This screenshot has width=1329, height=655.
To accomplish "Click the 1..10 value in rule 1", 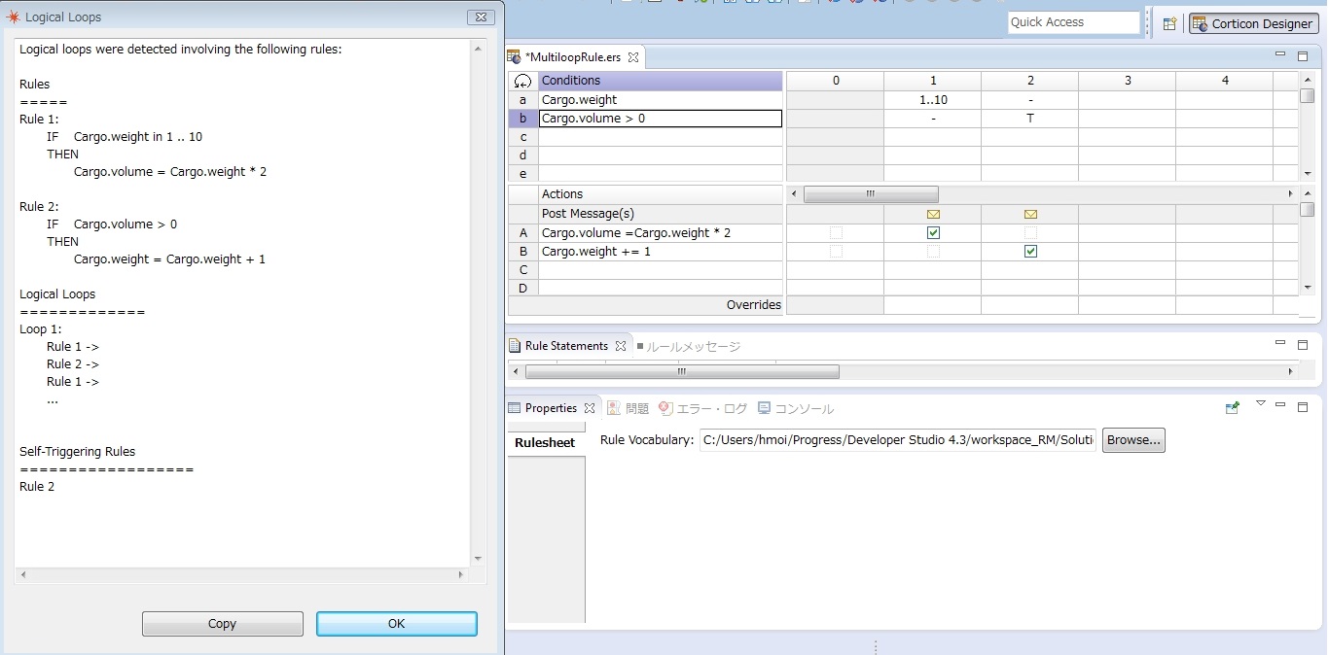I will tap(933, 99).
